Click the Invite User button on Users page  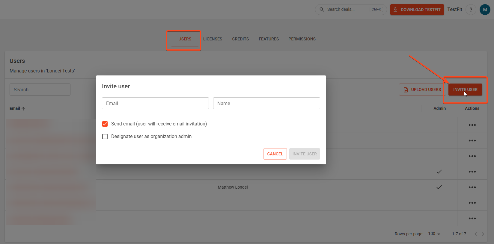point(465,90)
